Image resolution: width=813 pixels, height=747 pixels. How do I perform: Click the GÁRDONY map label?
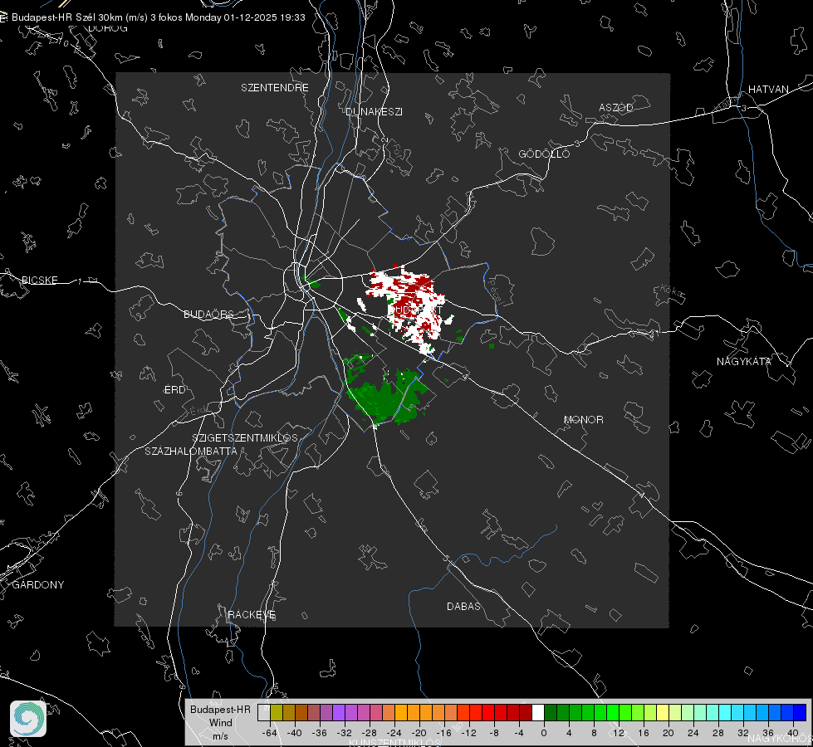tap(38, 585)
